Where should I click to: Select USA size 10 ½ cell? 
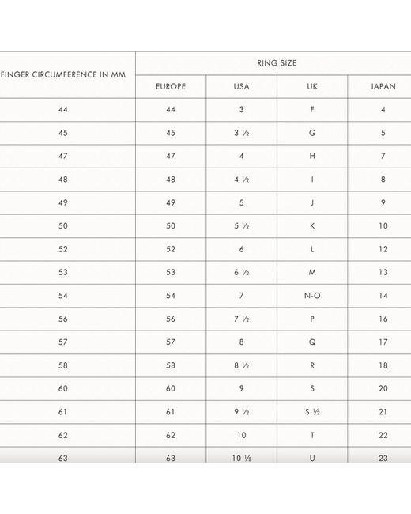click(242, 459)
